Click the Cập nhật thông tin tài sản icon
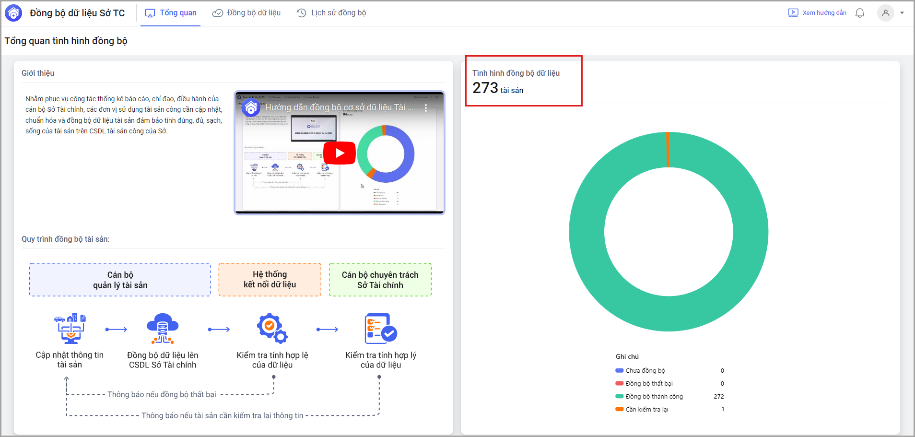 (70, 329)
